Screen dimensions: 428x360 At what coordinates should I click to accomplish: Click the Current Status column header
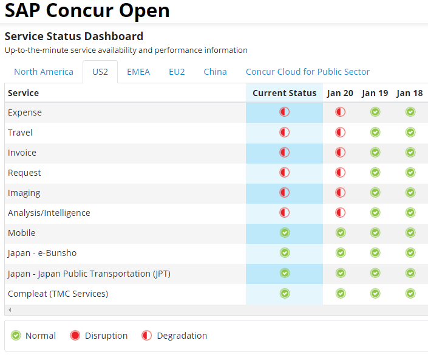tap(284, 93)
